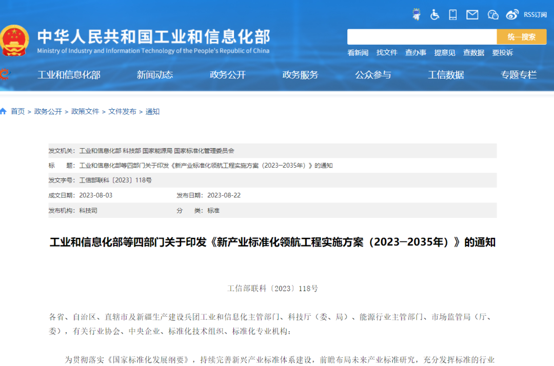554x366 pixels.
Task: Click the mobile phone version icon
Action: (x=452, y=14)
